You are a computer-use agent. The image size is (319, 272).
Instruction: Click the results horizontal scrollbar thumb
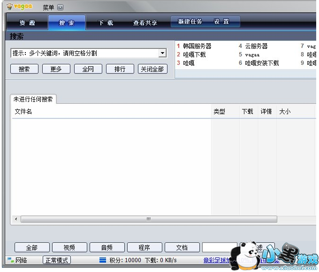(149, 219)
